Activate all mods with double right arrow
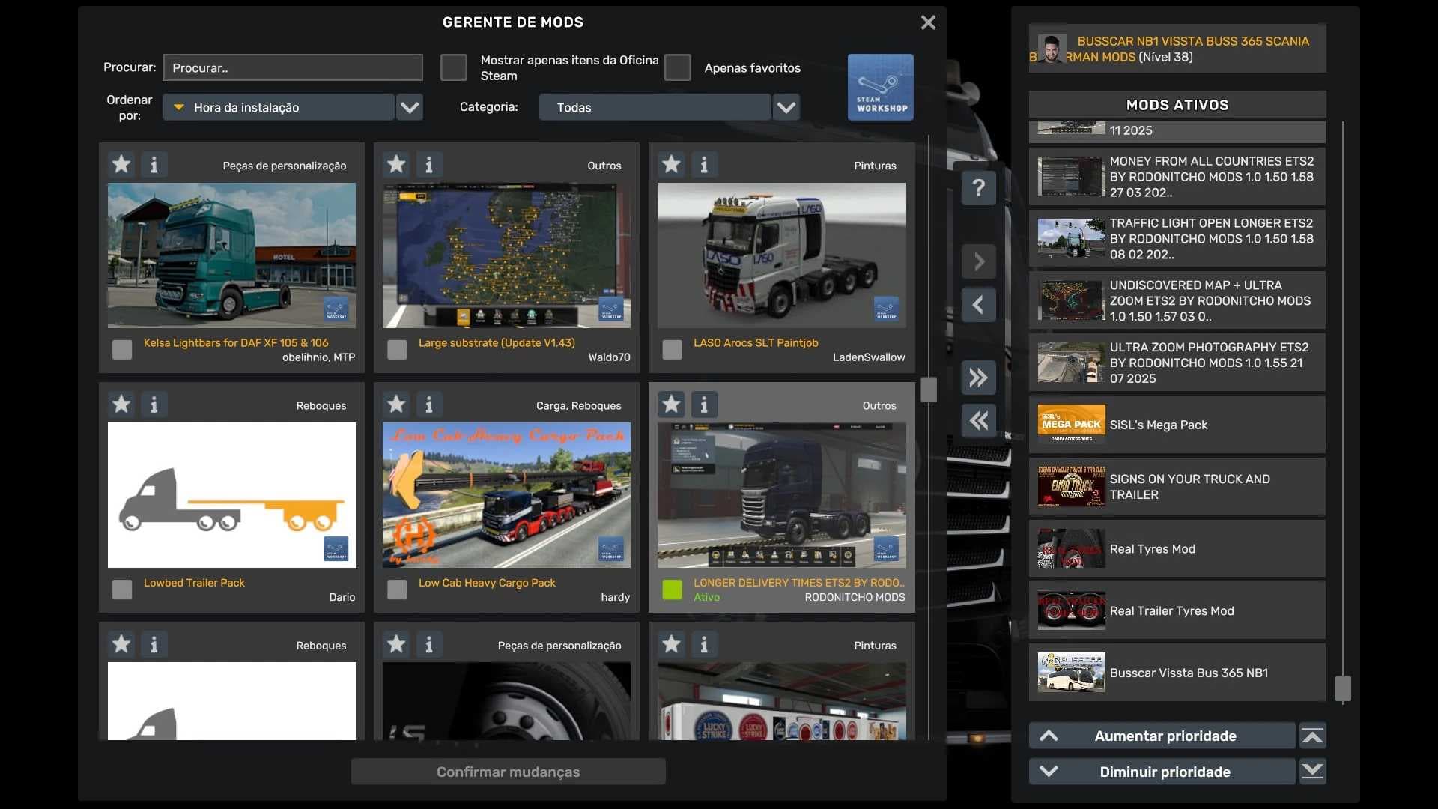This screenshot has height=809, width=1438. (979, 378)
